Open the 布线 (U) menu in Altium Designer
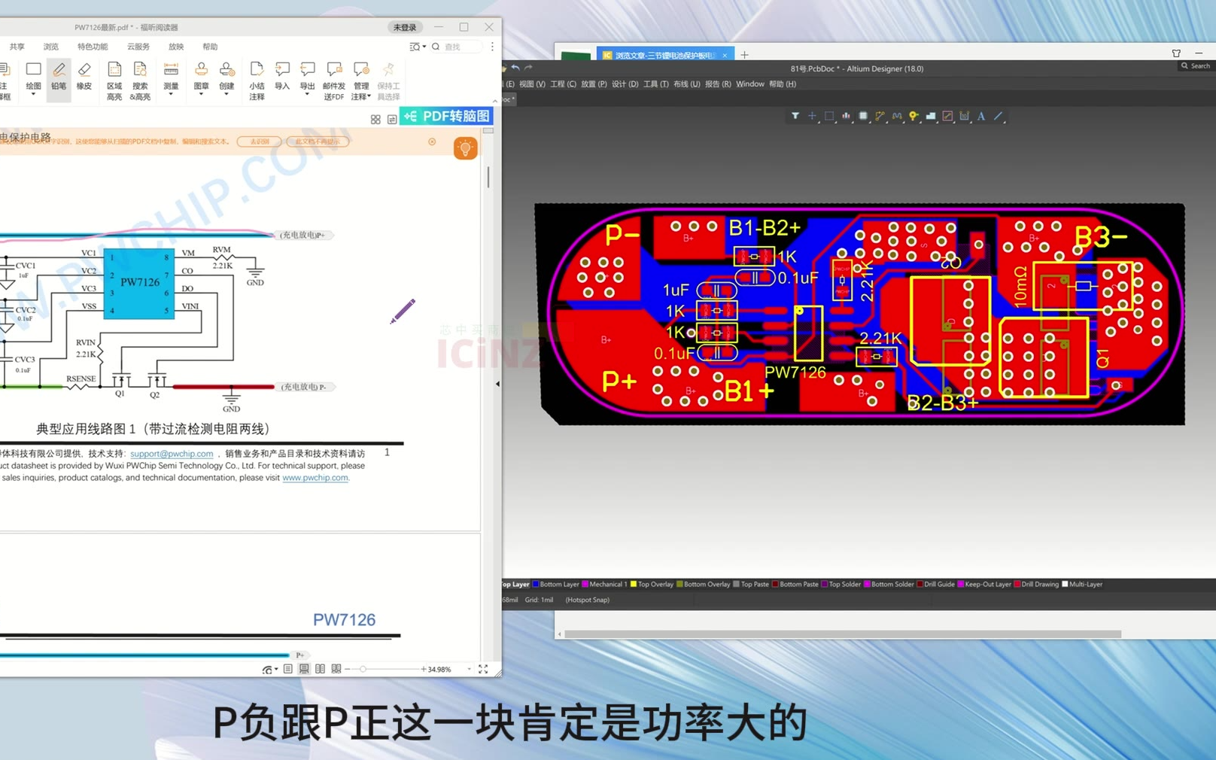The image size is (1216, 760). click(x=686, y=84)
